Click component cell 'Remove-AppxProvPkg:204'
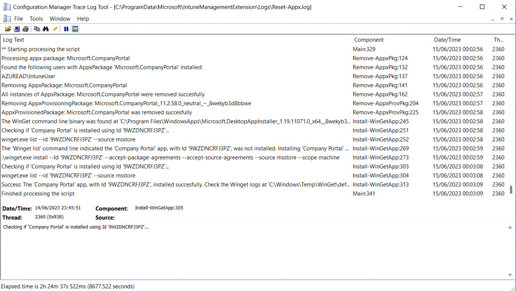 click(x=386, y=104)
